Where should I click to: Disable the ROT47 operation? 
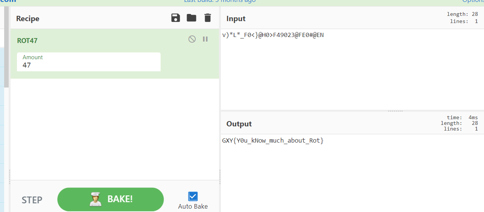pyautogui.click(x=192, y=39)
